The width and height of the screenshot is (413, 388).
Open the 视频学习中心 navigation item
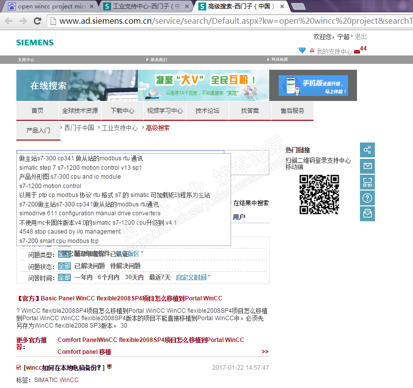click(165, 111)
